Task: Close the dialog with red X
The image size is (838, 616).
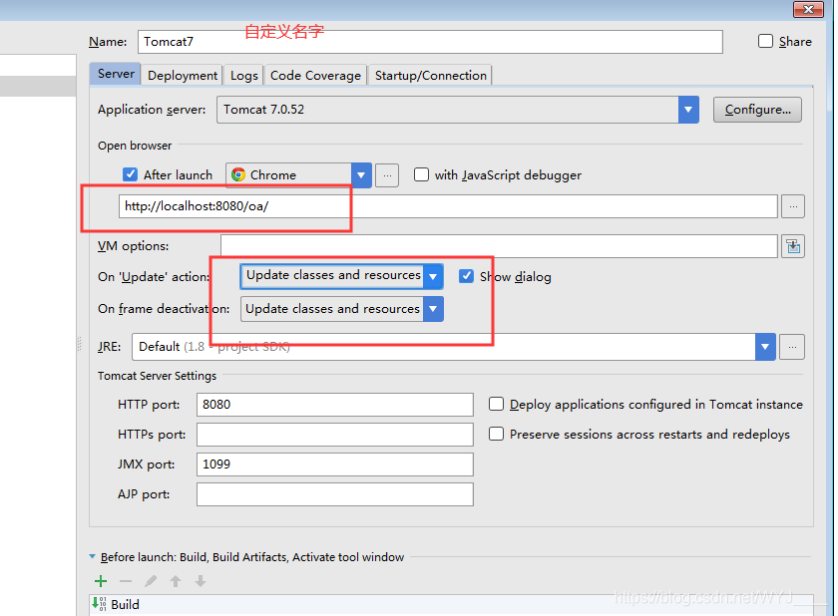Action: tap(808, 9)
